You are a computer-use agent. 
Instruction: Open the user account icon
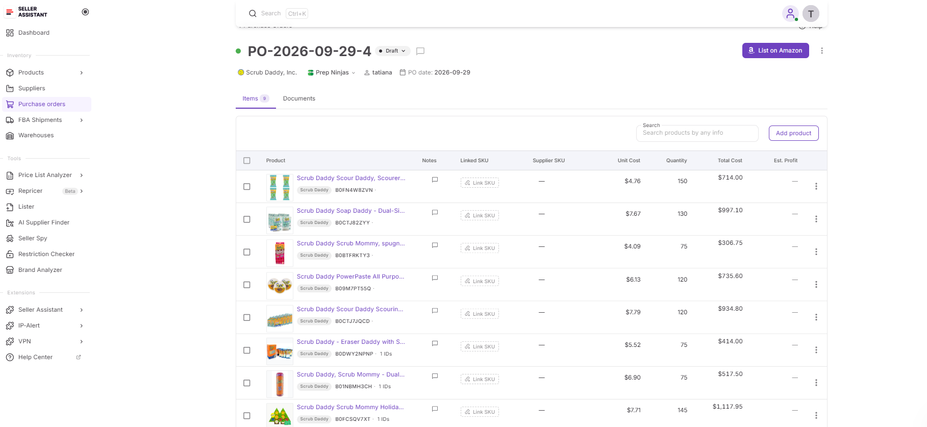(x=790, y=13)
